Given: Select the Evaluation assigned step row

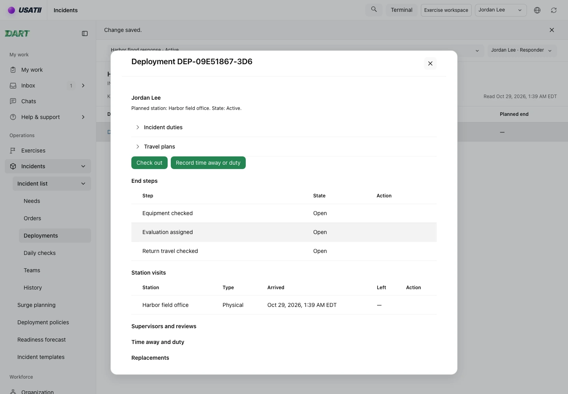Looking at the screenshot, I should click(x=284, y=232).
